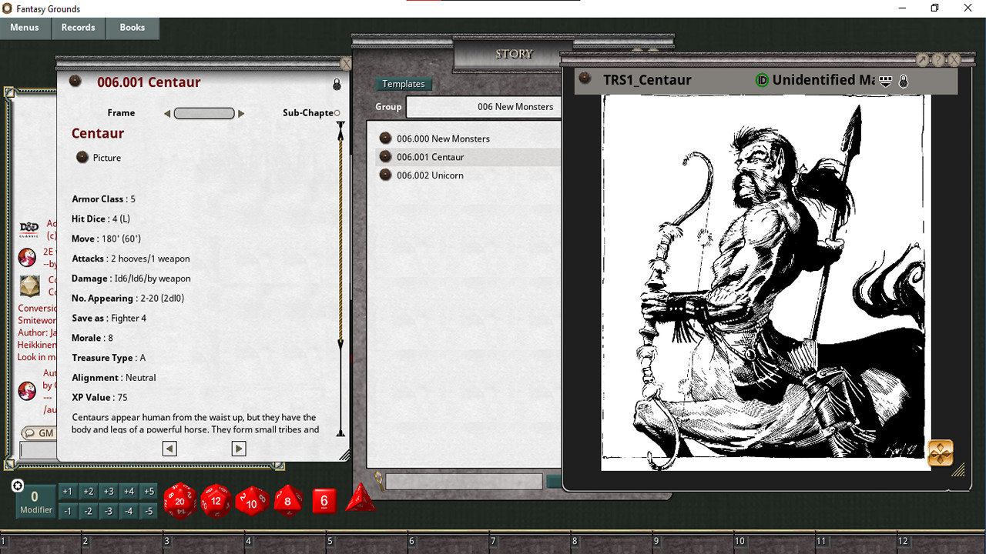
Task: Toggle the lock on Centaur story entry
Action: 337,85
